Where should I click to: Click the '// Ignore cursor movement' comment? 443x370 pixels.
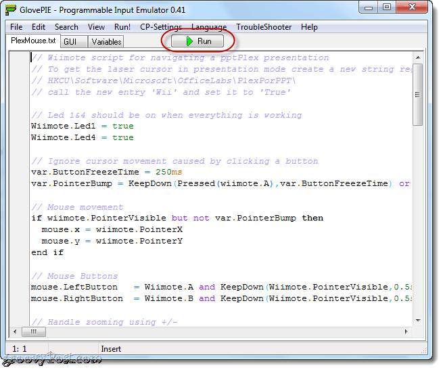[x=174, y=161]
